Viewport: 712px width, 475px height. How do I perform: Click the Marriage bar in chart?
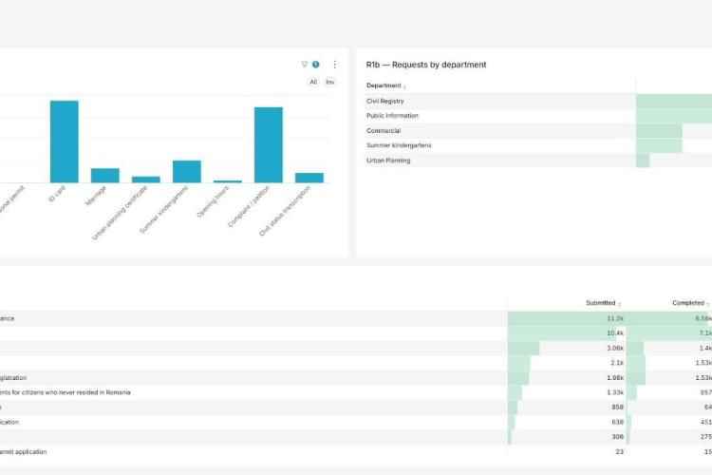(105, 176)
